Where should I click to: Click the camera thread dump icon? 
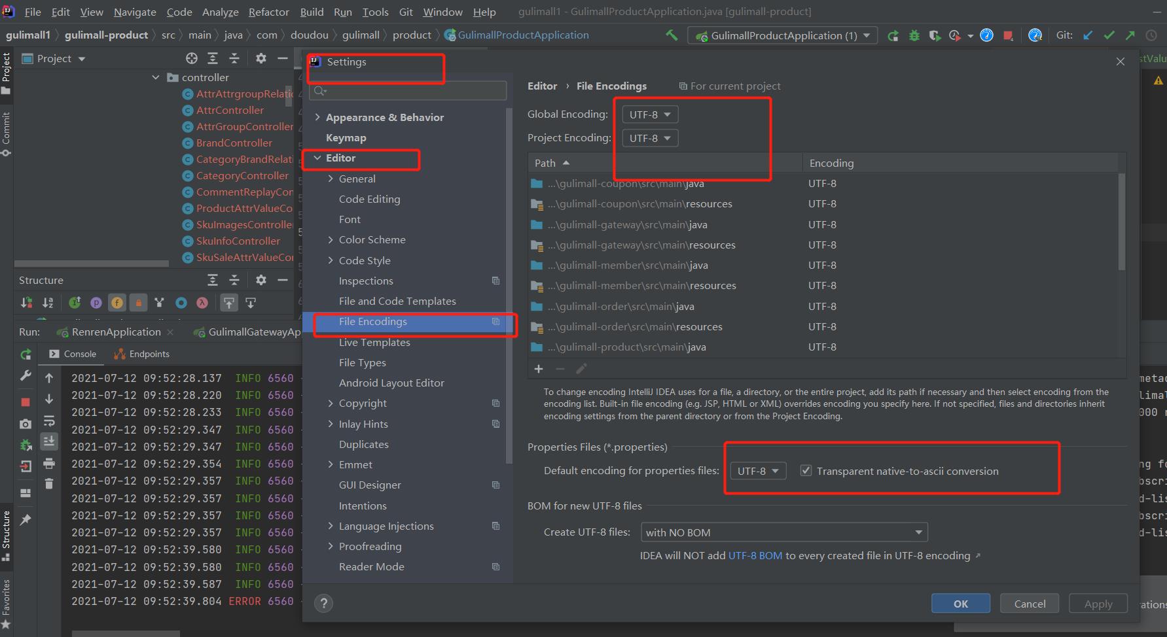point(26,424)
